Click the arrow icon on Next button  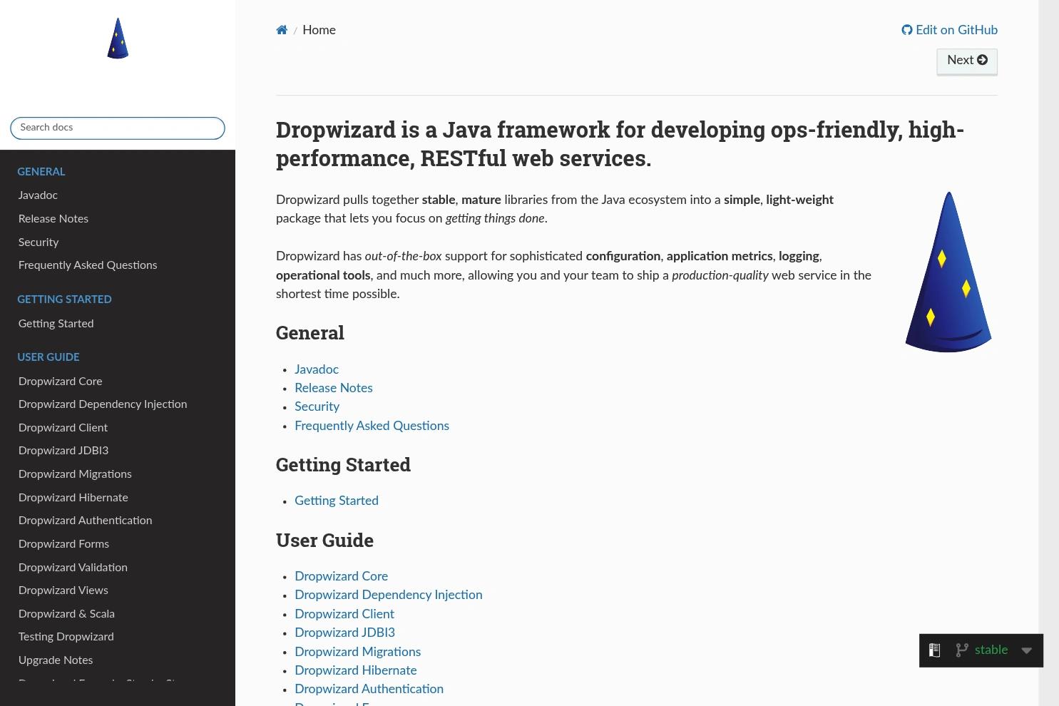[x=982, y=60]
